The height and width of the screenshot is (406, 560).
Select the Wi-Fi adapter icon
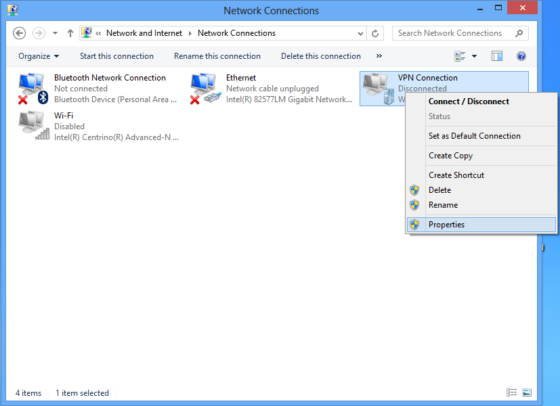coord(33,126)
